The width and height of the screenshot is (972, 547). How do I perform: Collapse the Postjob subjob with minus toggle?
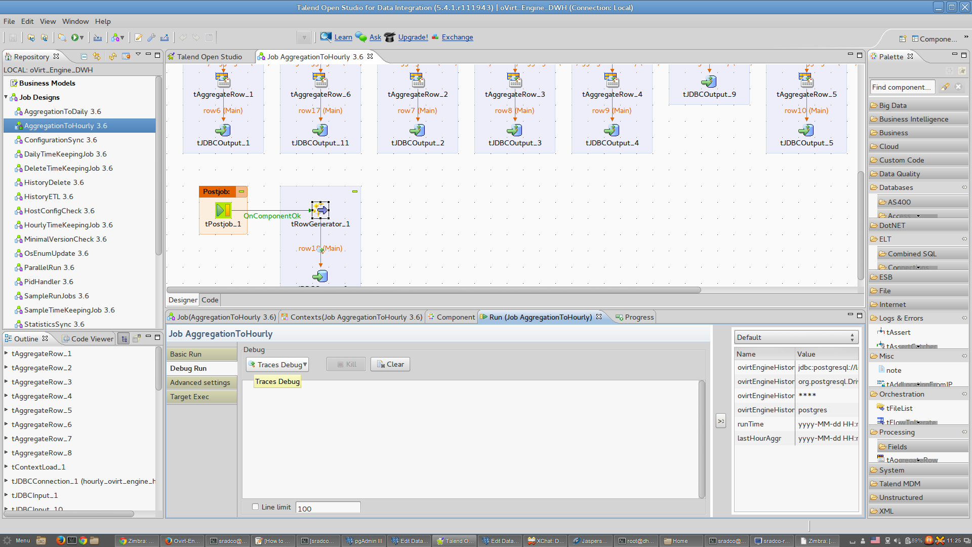(x=241, y=191)
